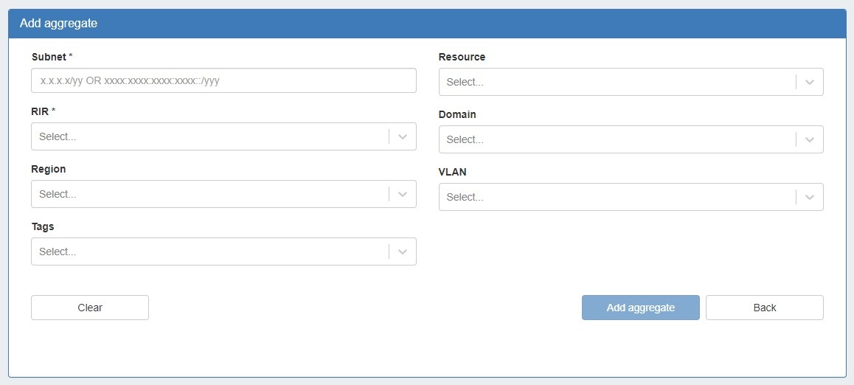Viewport: 854px width, 385px height.
Task: Click the chevron arrow in VLAN field
Action: click(x=810, y=197)
